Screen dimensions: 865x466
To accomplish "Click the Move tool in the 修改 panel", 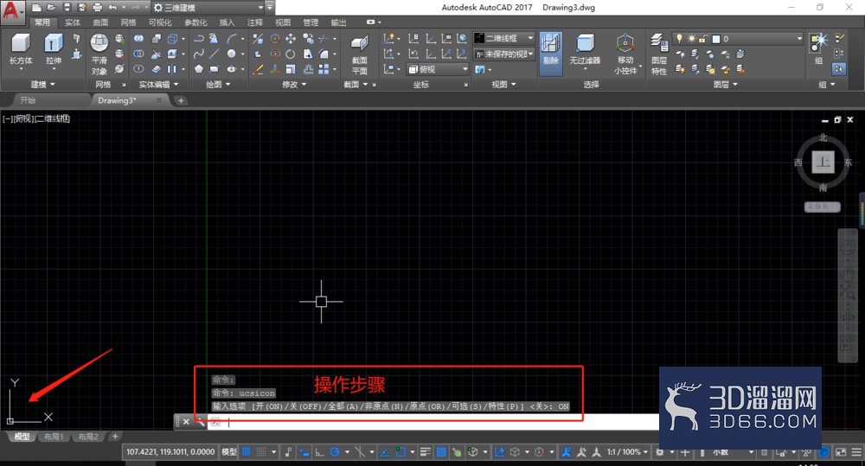I will click(291, 38).
